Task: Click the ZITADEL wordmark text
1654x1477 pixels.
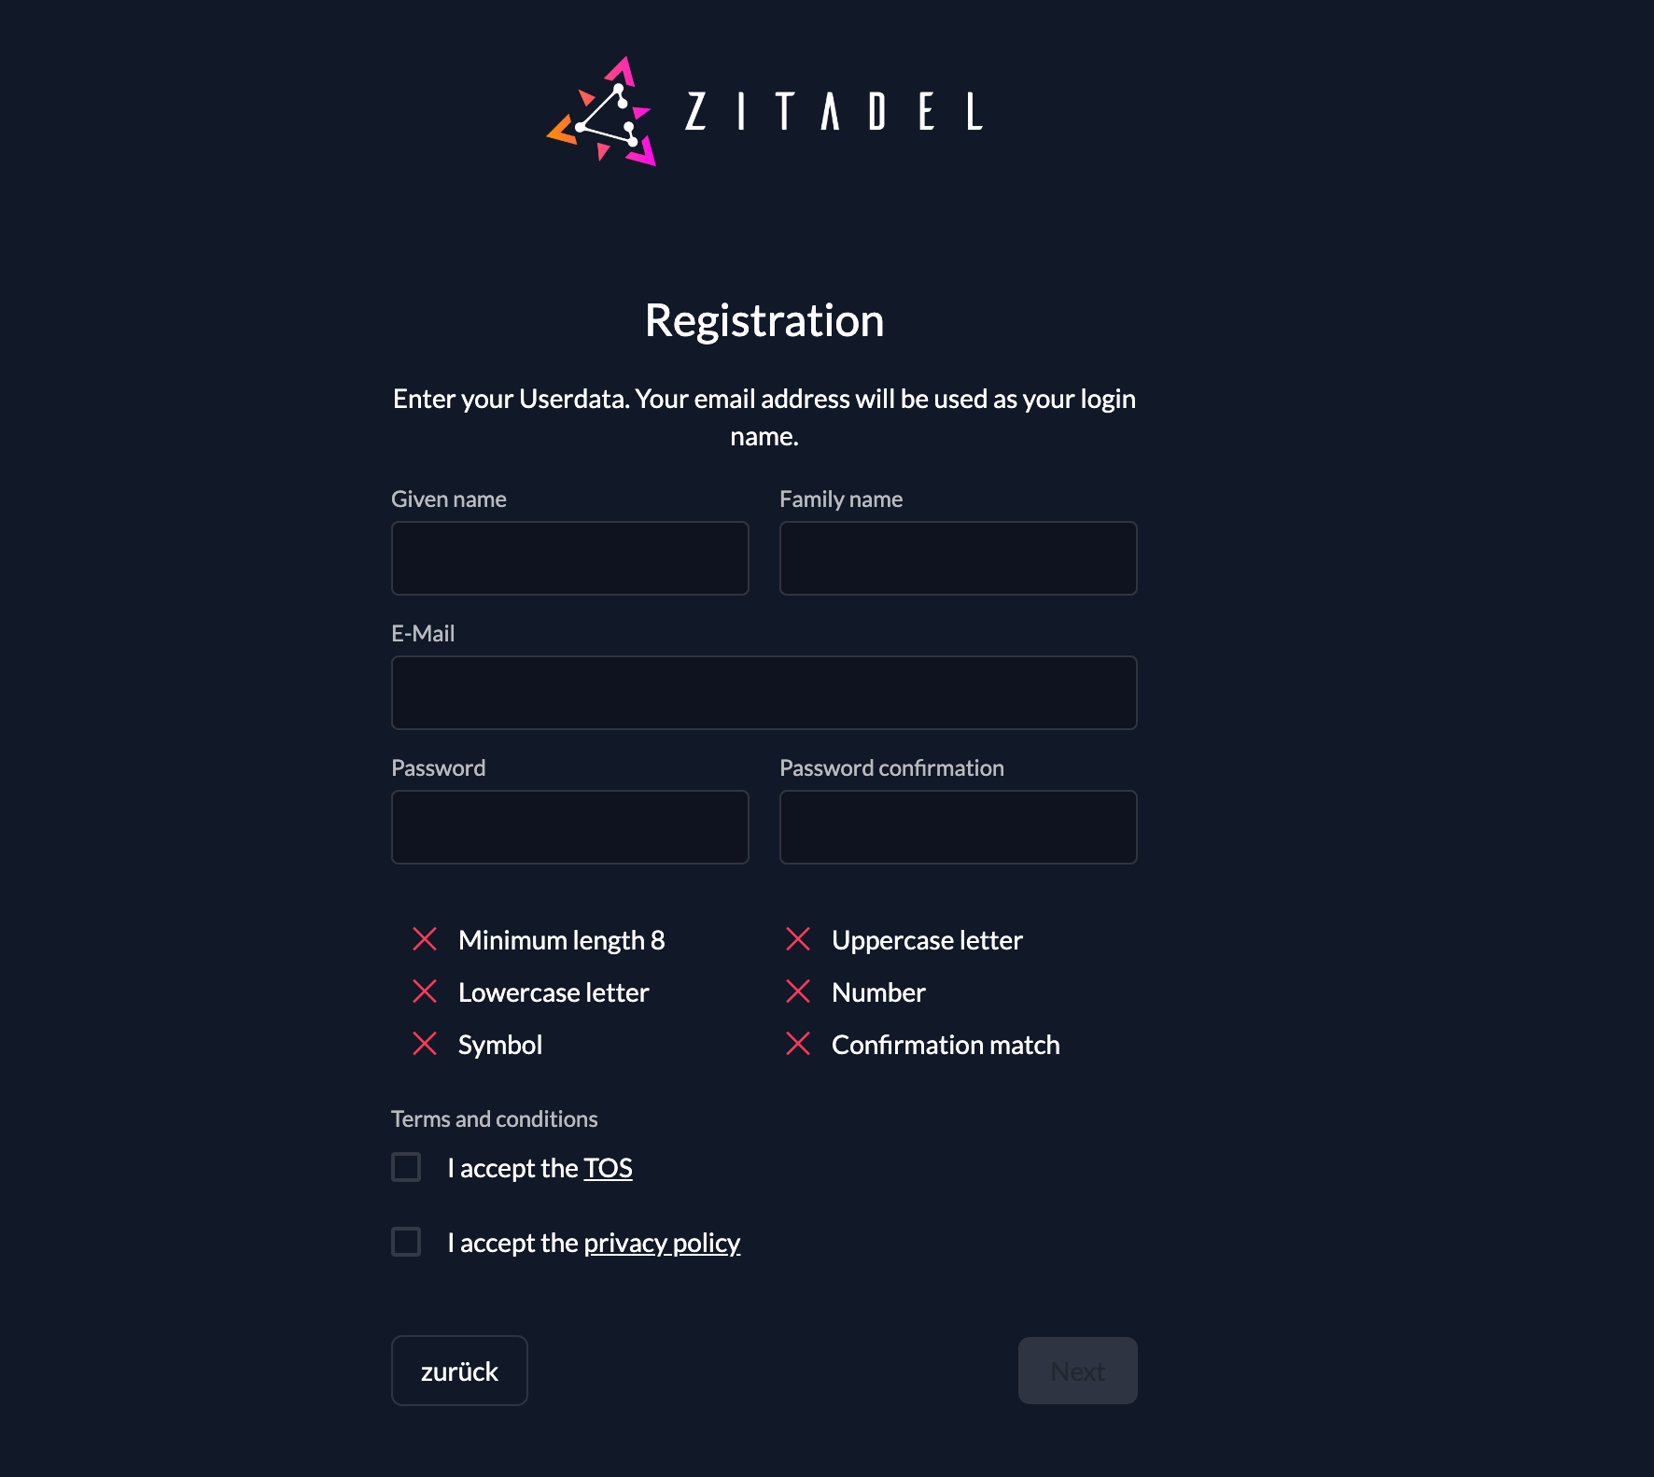Action: point(834,112)
